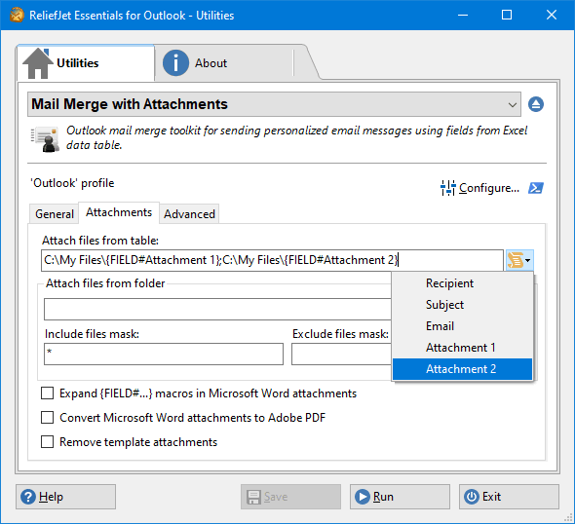Click the blue info icon on About tab

(x=175, y=62)
